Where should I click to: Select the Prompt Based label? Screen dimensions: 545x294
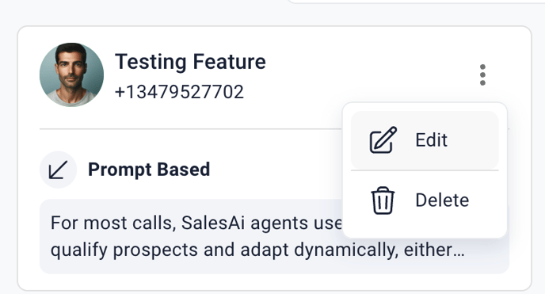pos(149,170)
